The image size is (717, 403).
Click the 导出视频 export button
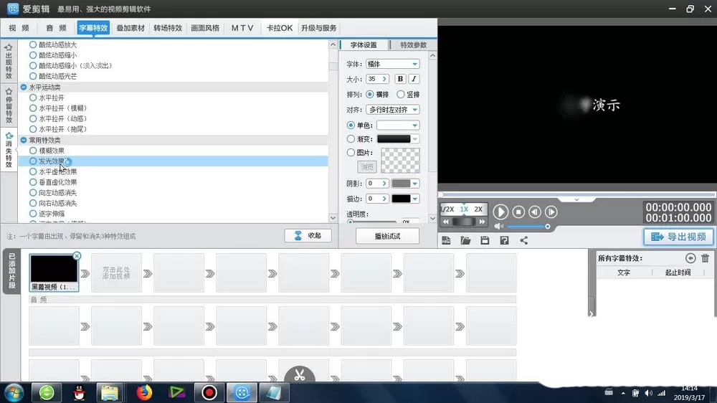pyautogui.click(x=678, y=237)
